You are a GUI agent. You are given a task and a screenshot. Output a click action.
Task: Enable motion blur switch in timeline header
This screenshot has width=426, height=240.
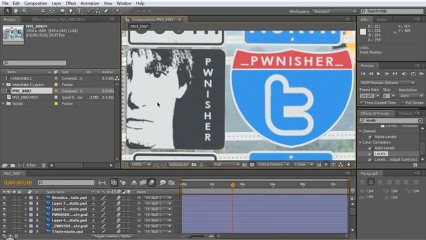[x=152, y=183]
